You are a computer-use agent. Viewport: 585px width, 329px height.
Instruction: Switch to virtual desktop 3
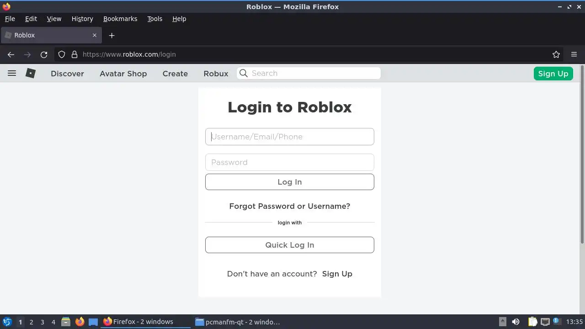click(x=42, y=322)
